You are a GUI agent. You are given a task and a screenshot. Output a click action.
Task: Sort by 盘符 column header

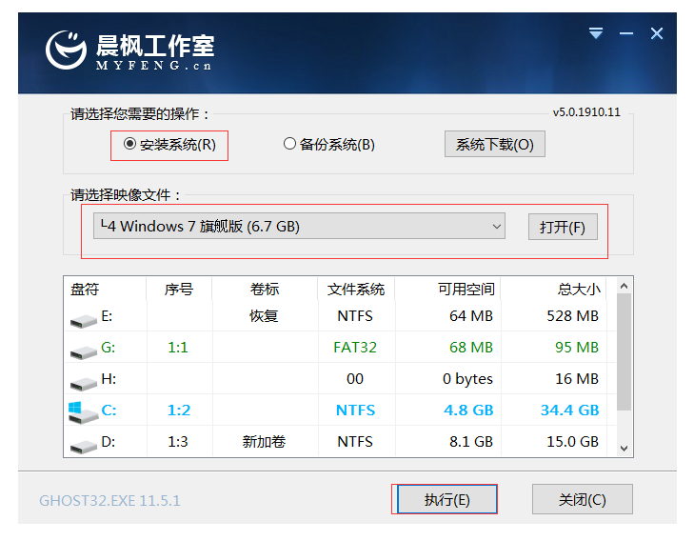[86, 289]
